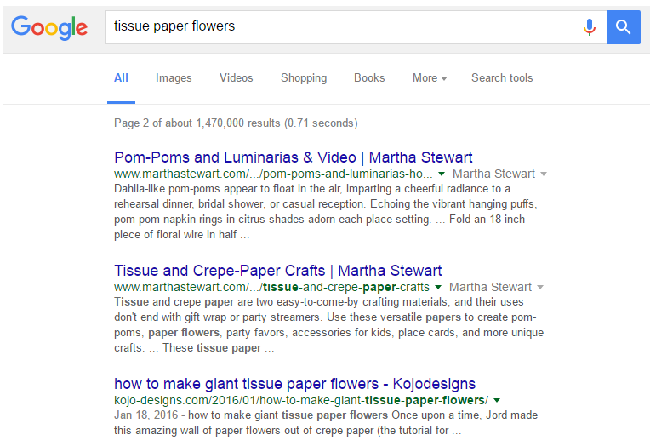Image resolution: width=650 pixels, height=446 pixels.
Task: Open the Videos tab
Action: tap(236, 77)
